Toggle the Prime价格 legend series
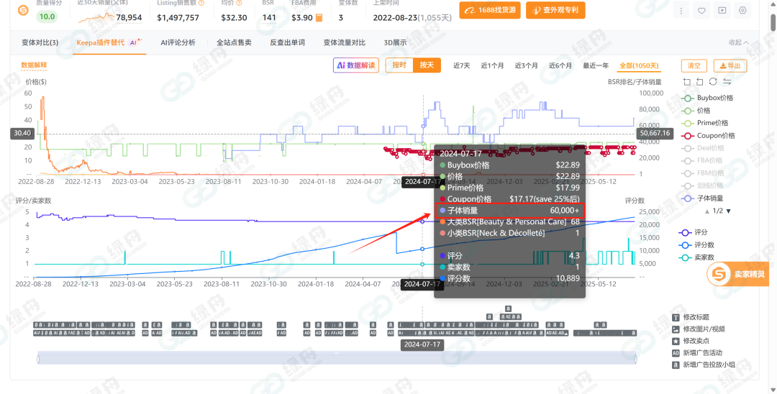The width and height of the screenshot is (777, 394). [705, 123]
